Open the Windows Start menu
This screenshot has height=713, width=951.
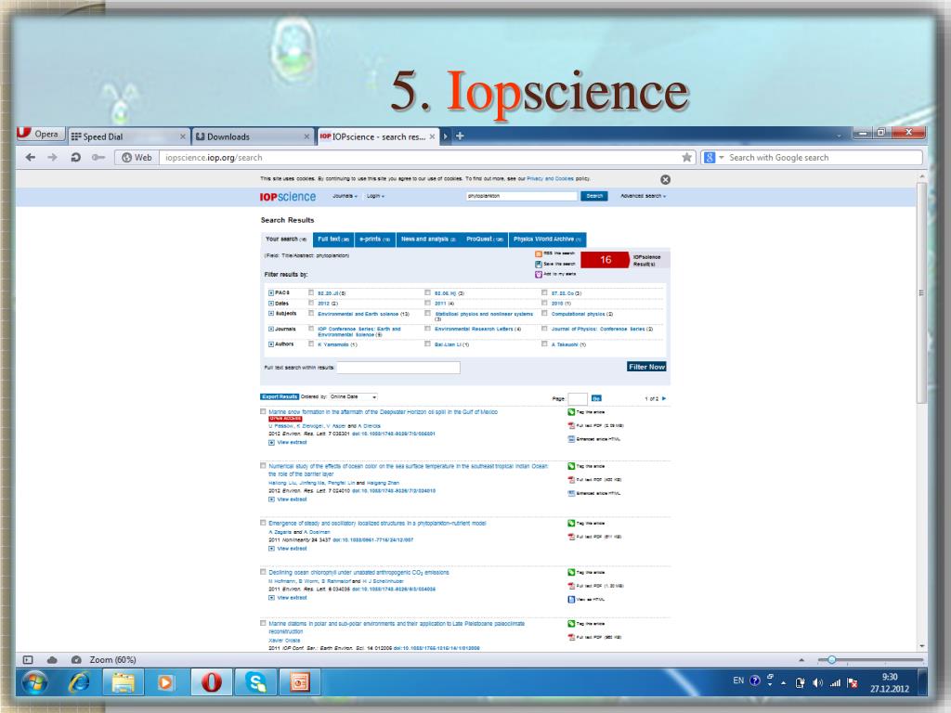[x=35, y=682]
